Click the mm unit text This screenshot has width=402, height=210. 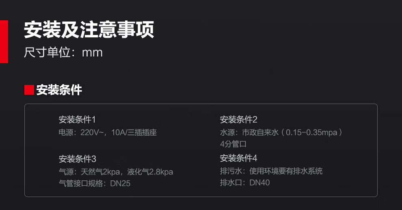(x=92, y=53)
